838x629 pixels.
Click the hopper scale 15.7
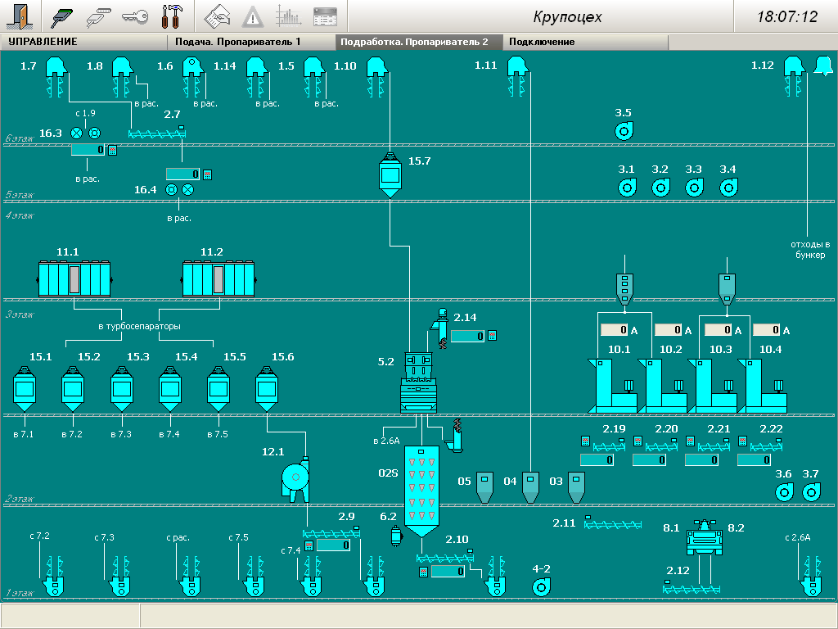[390, 175]
